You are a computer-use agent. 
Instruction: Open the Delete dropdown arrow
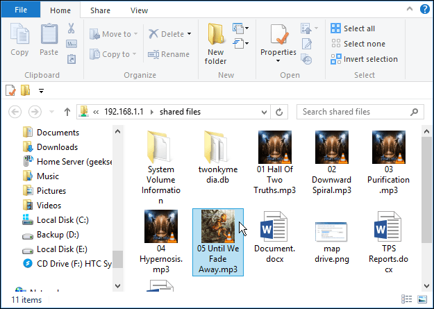[x=190, y=34]
